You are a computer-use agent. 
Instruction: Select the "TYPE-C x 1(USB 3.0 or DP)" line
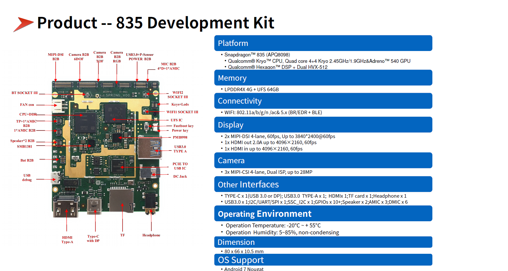(x=315, y=196)
